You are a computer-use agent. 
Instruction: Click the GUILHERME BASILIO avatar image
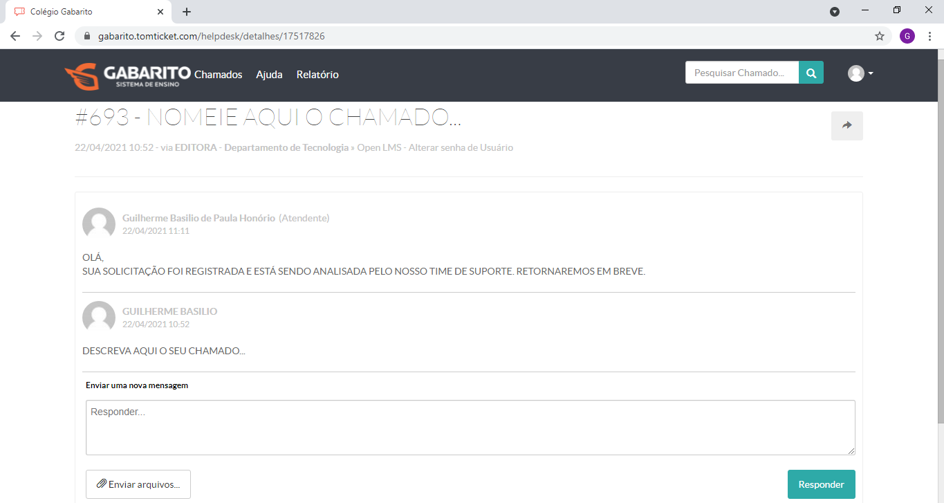click(99, 318)
